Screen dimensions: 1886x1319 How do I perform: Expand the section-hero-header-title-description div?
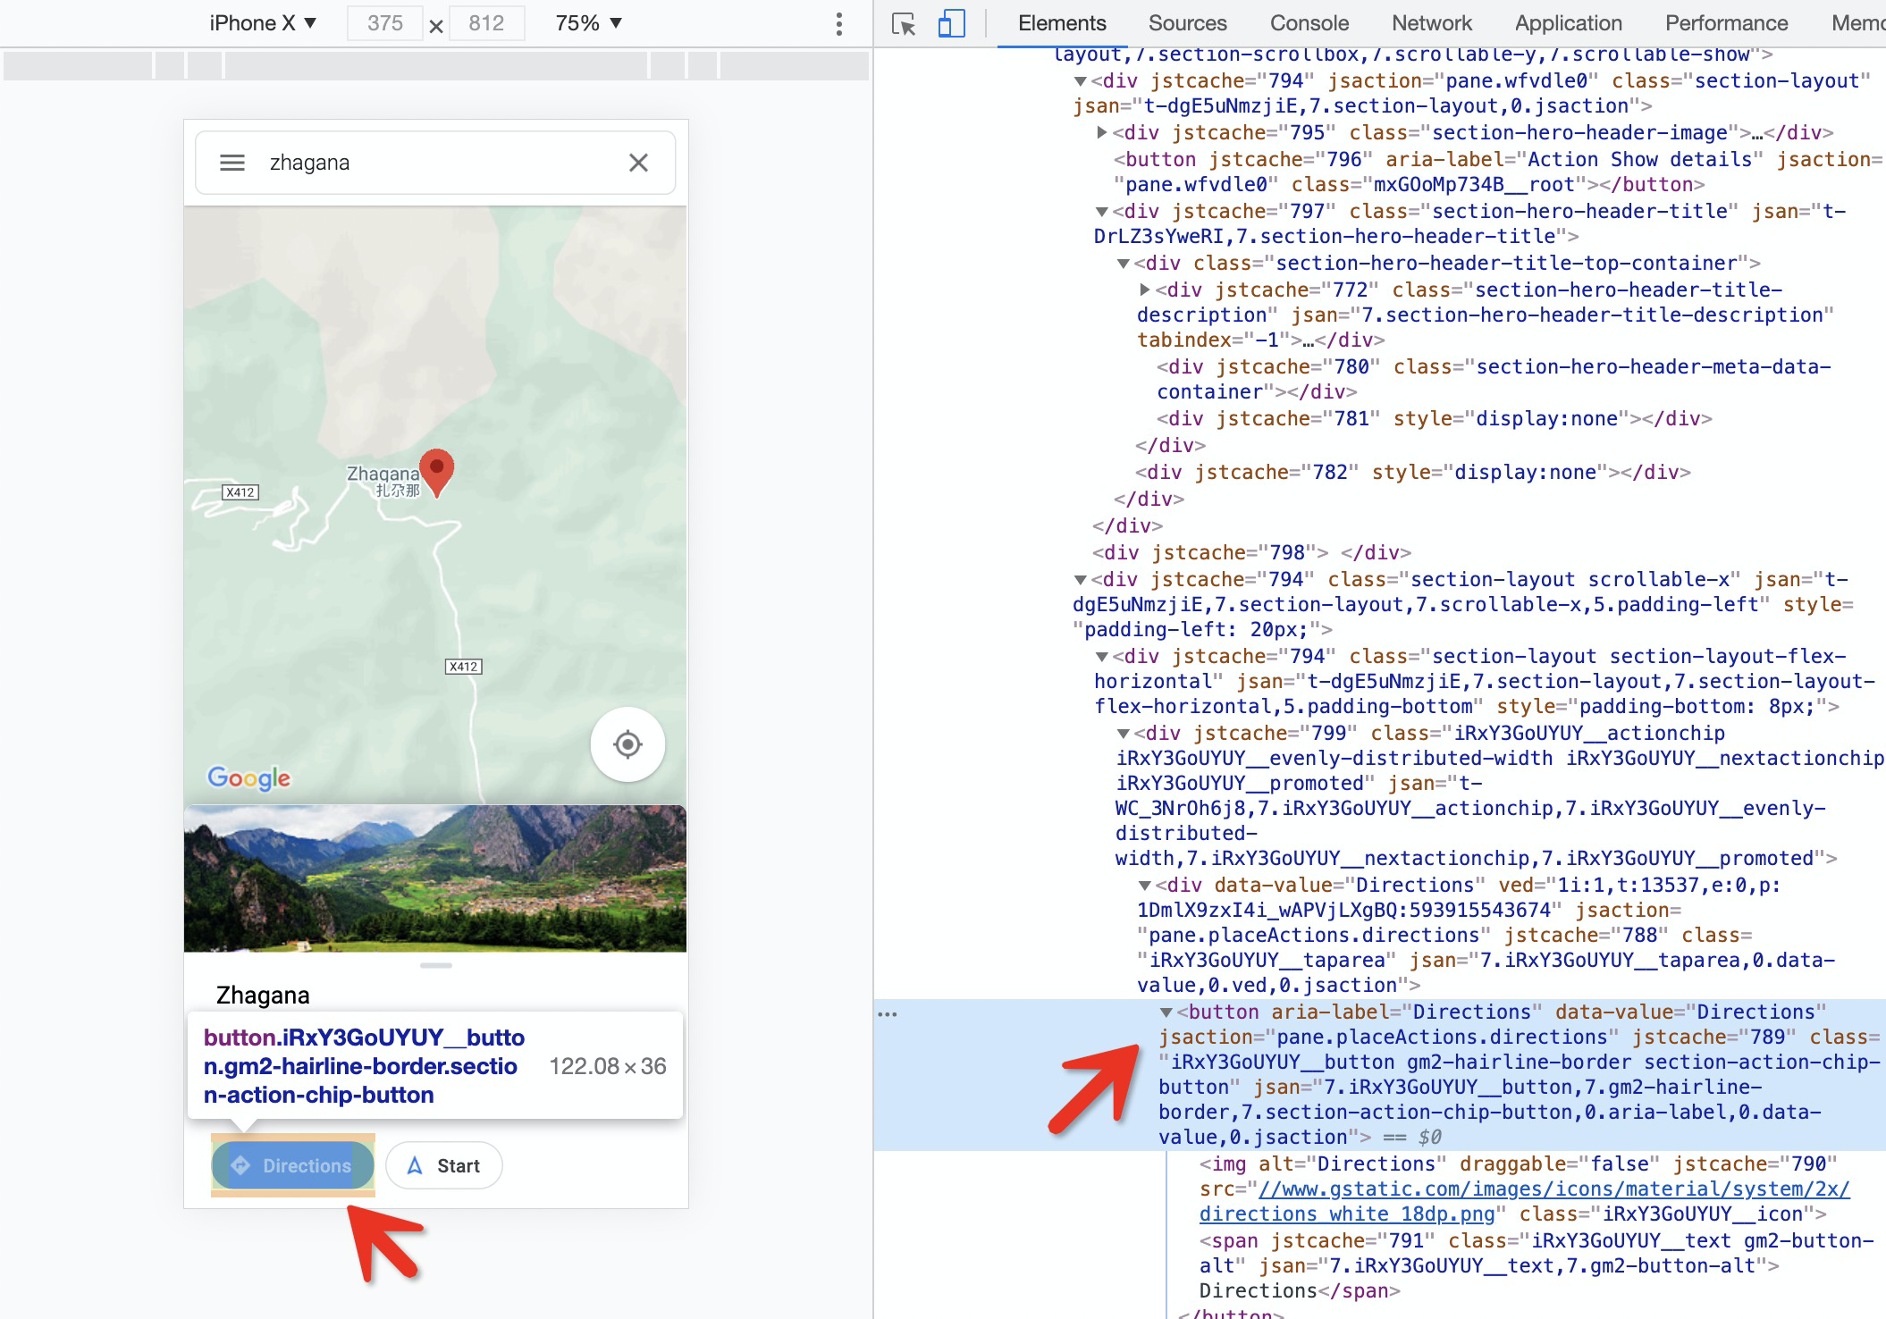click(x=1145, y=290)
